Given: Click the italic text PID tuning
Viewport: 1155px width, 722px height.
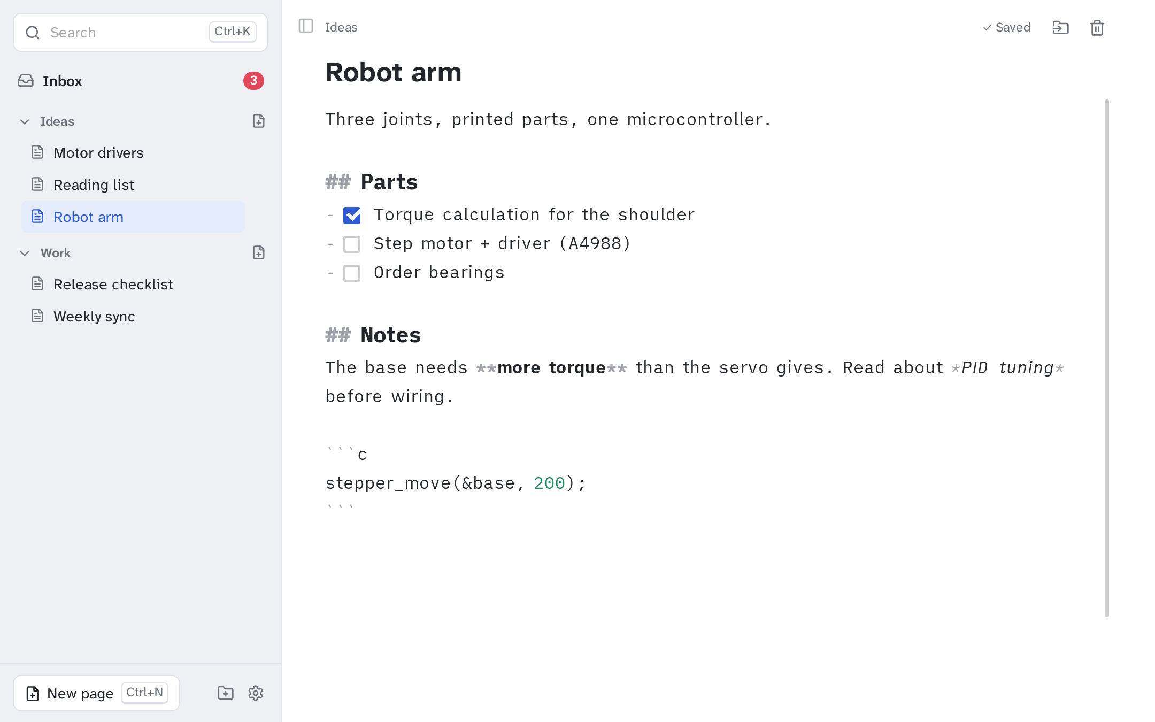Looking at the screenshot, I should [x=1007, y=368].
